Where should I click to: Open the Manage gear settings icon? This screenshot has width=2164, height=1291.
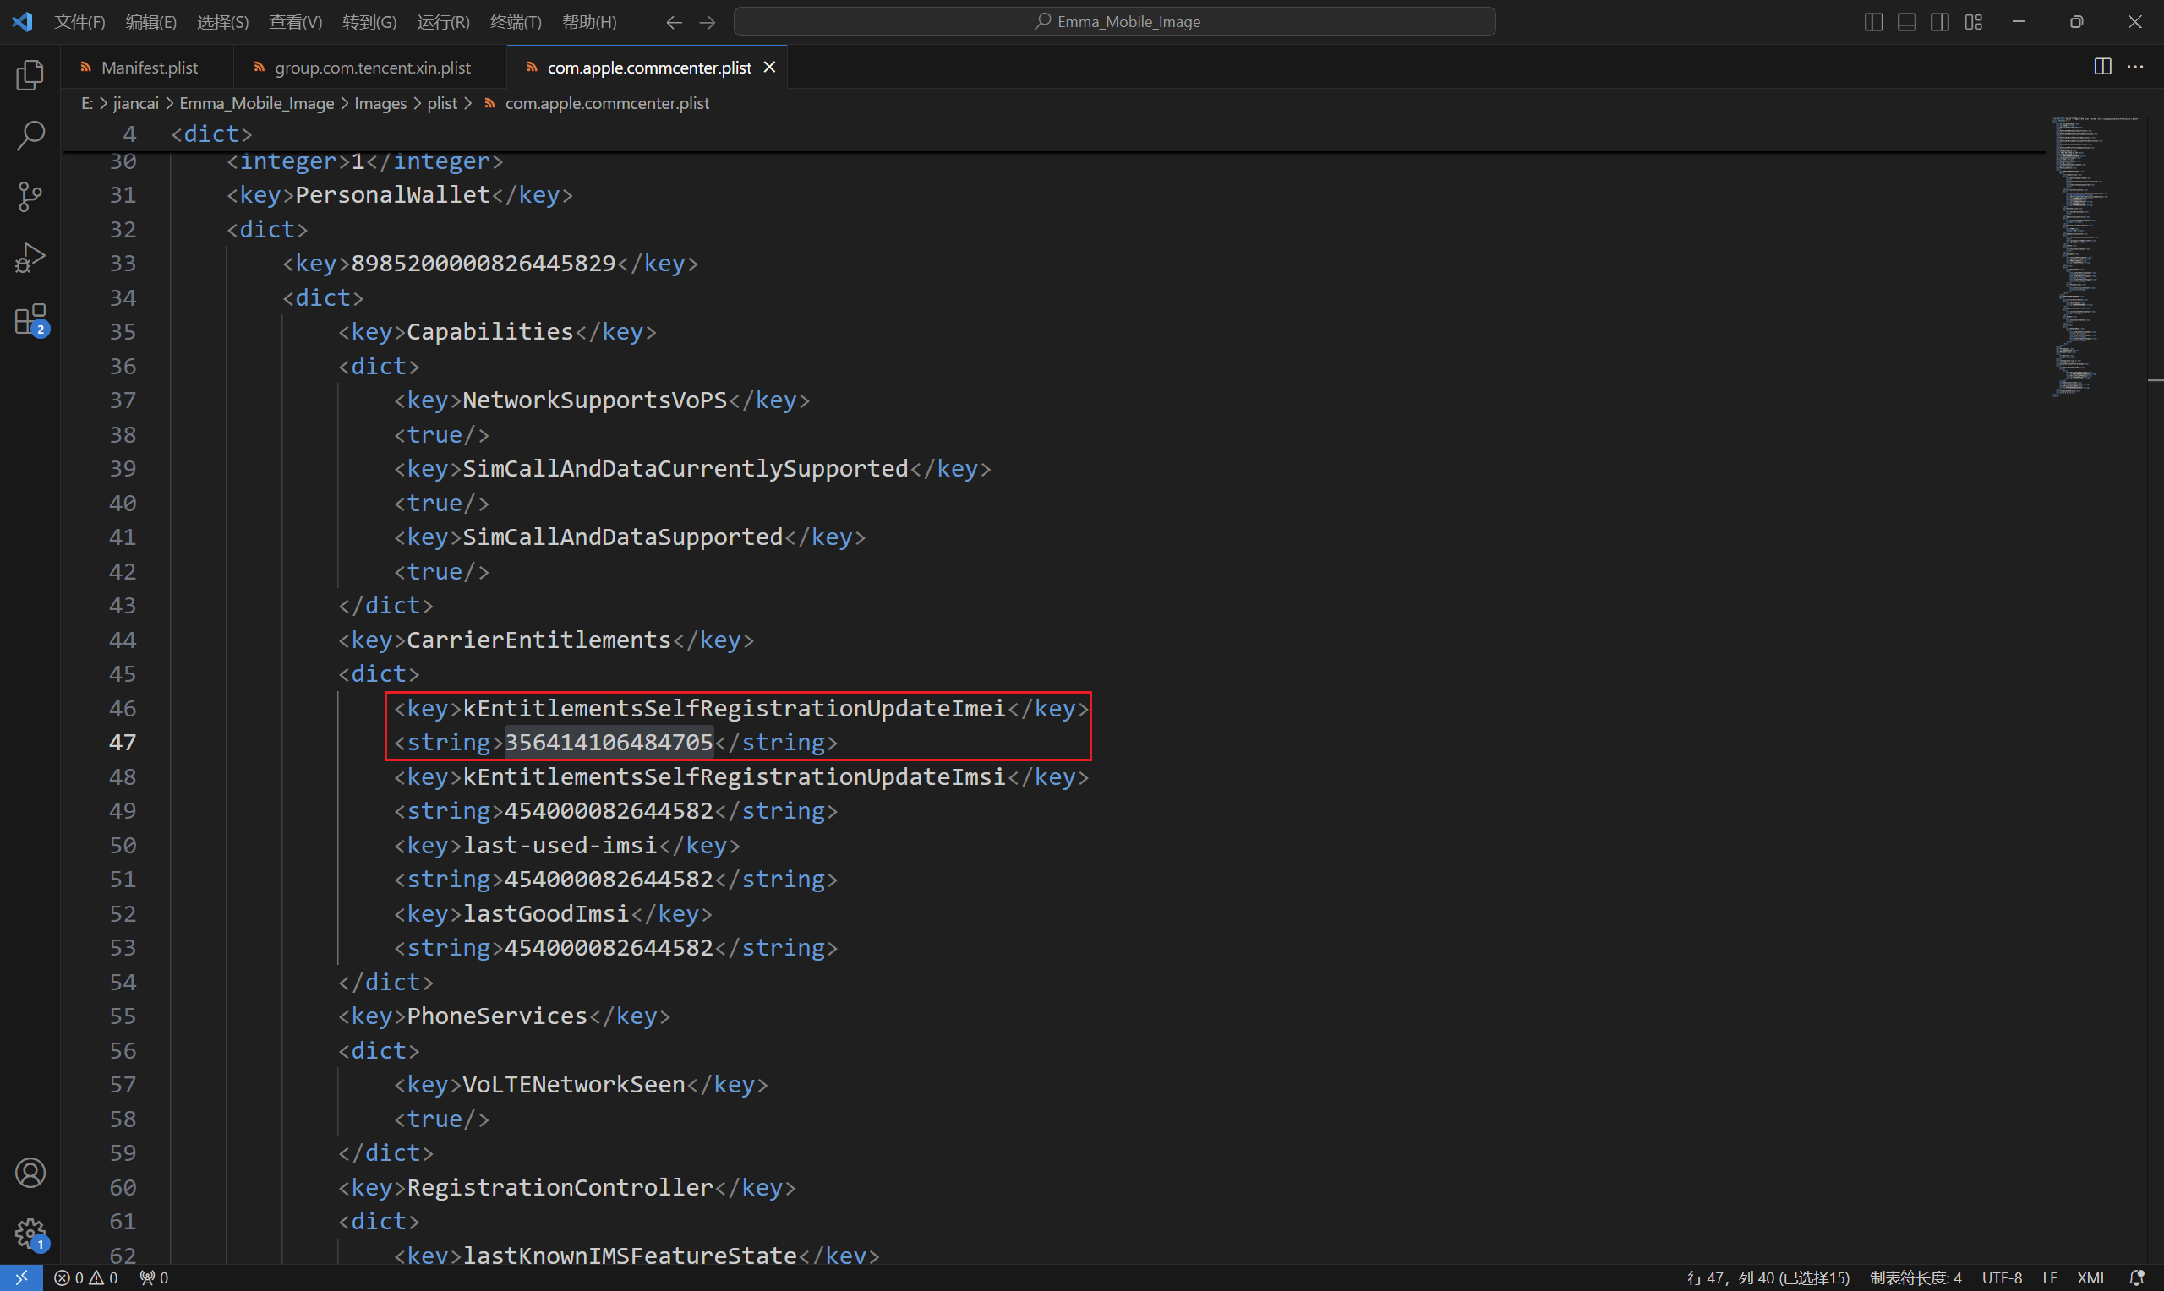click(x=30, y=1233)
